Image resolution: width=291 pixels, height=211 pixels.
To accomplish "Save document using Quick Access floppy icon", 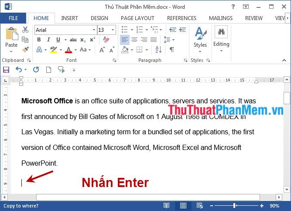I will coord(6,70).
